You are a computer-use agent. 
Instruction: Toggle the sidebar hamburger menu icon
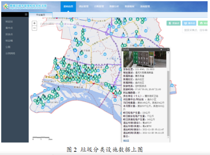click(x=26, y=15)
